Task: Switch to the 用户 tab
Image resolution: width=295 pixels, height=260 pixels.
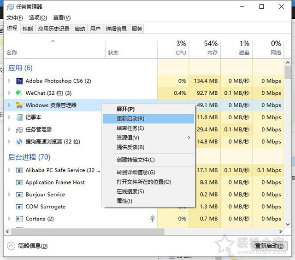Action: pyautogui.click(x=95, y=29)
